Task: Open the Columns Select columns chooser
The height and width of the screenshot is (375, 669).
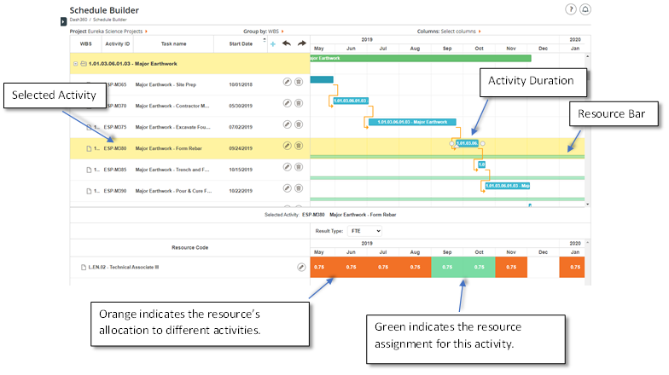Action: tap(449, 32)
